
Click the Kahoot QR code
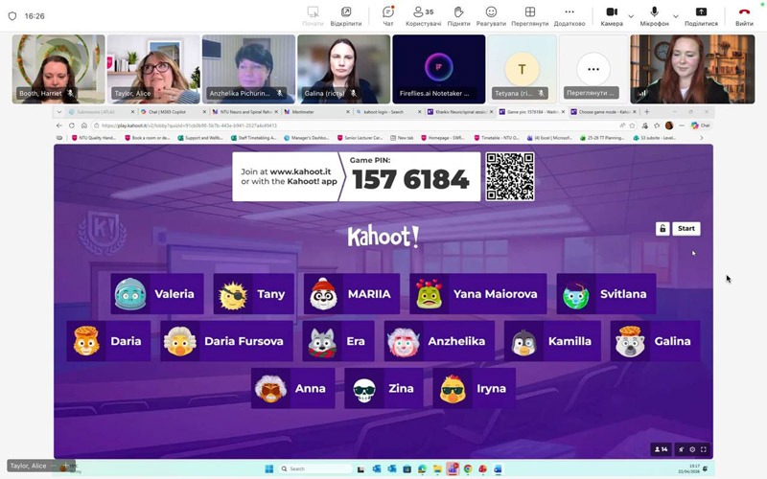[509, 176]
